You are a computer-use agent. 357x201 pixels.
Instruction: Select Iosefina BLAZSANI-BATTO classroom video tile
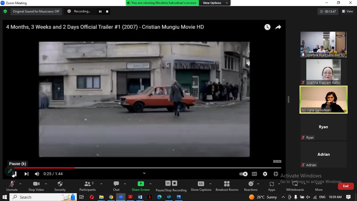click(324, 44)
